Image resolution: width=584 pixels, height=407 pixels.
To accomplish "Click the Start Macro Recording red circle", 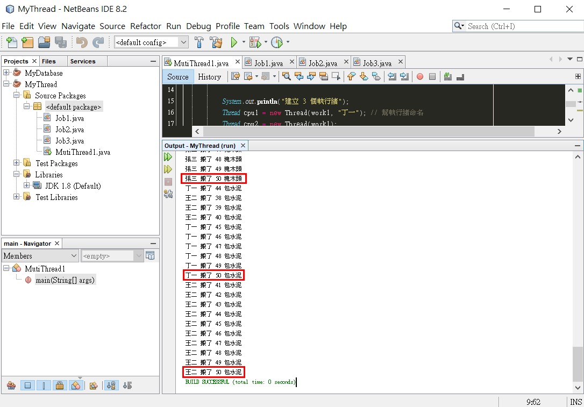I will coord(420,76).
